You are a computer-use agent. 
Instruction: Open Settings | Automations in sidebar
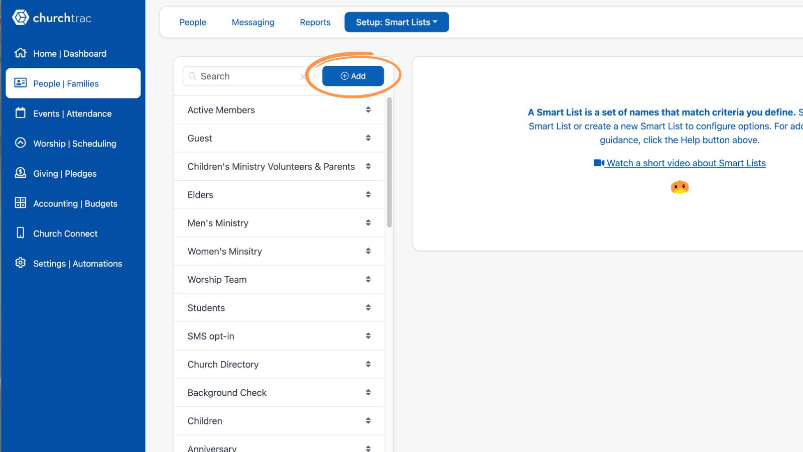[73, 264]
